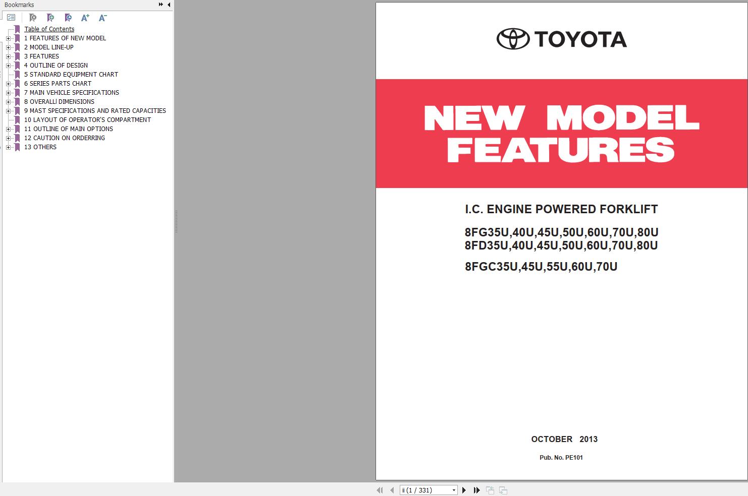Select the 2 MODEL LINE-UP bookmark
Viewport: 748px width, 496px height.
coord(49,47)
